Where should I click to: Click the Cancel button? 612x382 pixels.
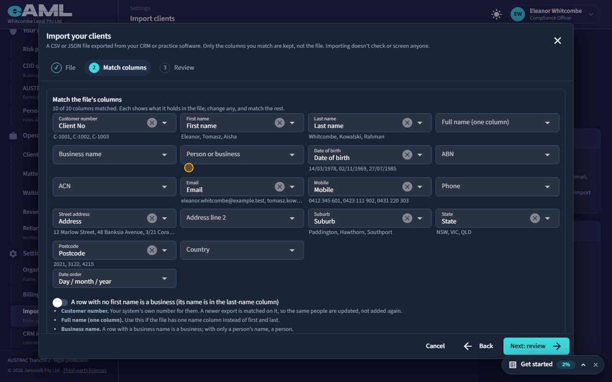(435, 346)
